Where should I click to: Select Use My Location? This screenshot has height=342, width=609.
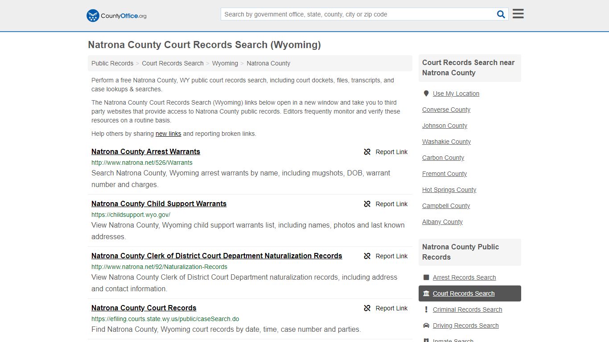[x=456, y=94]
